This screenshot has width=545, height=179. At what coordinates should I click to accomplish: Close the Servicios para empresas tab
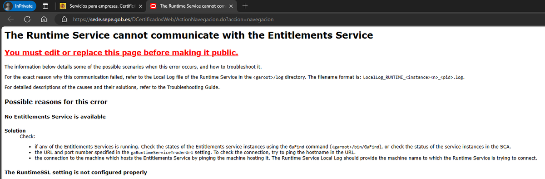point(140,6)
